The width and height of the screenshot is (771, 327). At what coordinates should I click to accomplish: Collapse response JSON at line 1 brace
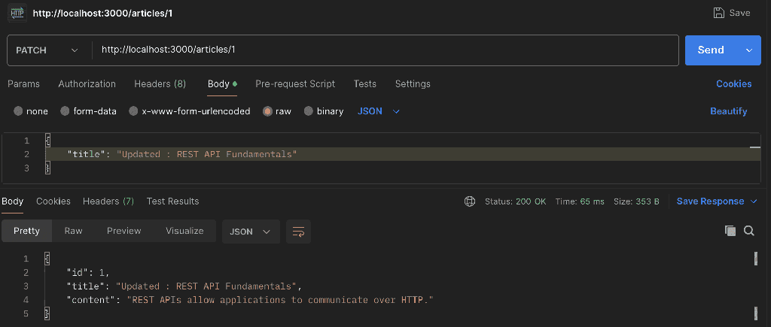(47, 259)
